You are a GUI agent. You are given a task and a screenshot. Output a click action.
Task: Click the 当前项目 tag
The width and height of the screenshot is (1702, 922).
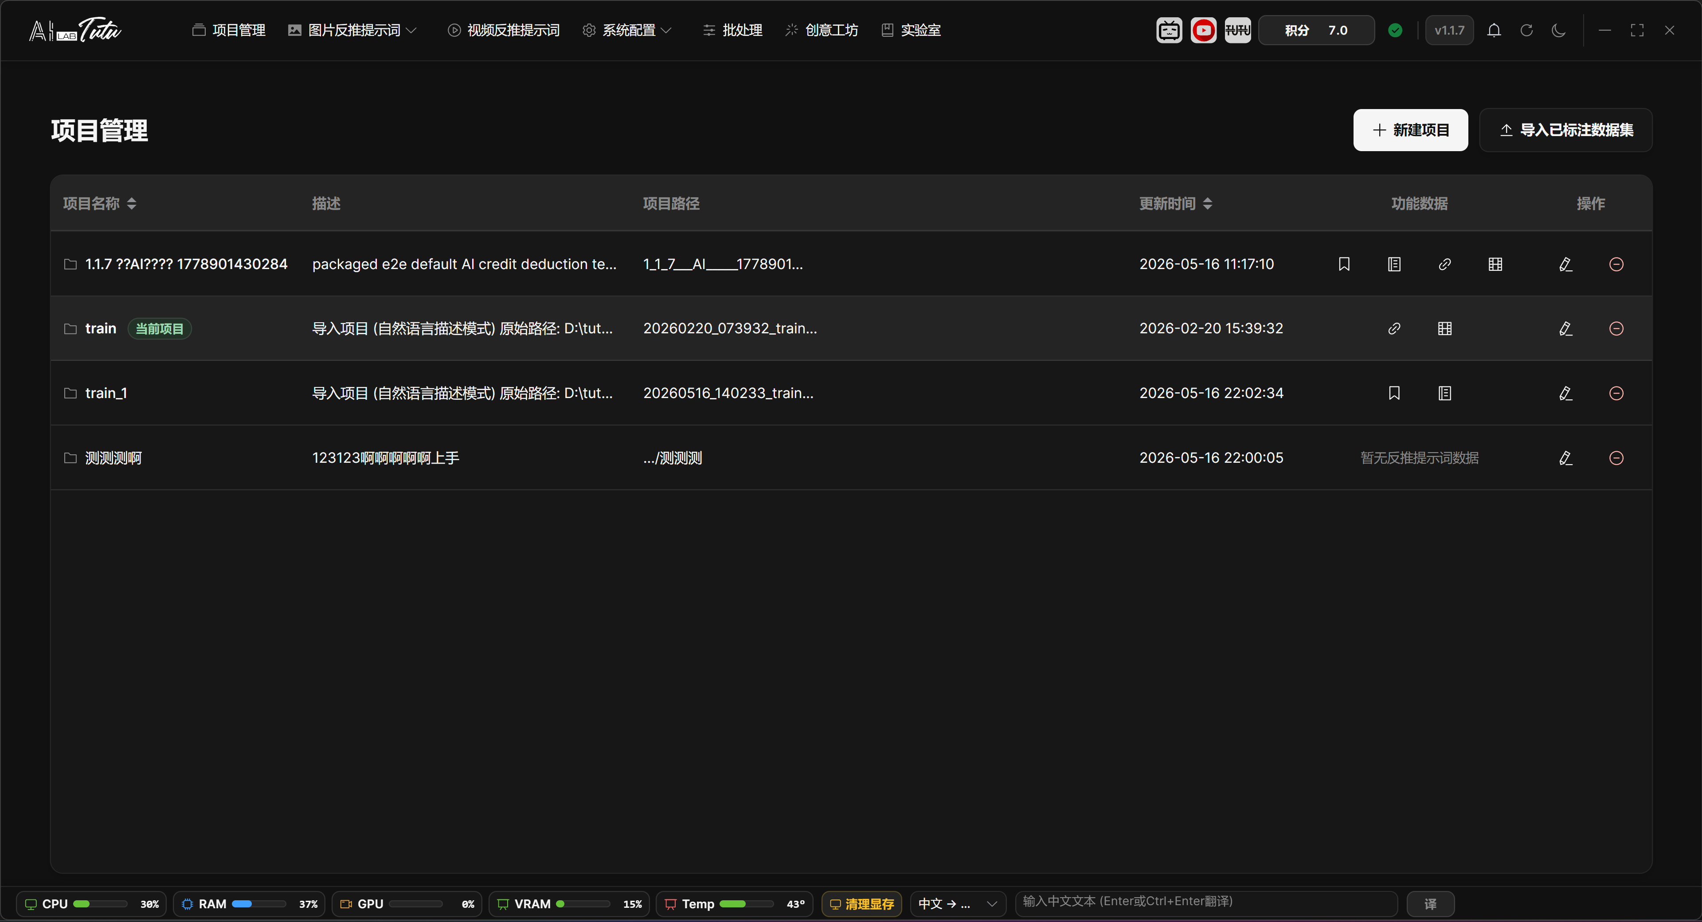(x=159, y=328)
